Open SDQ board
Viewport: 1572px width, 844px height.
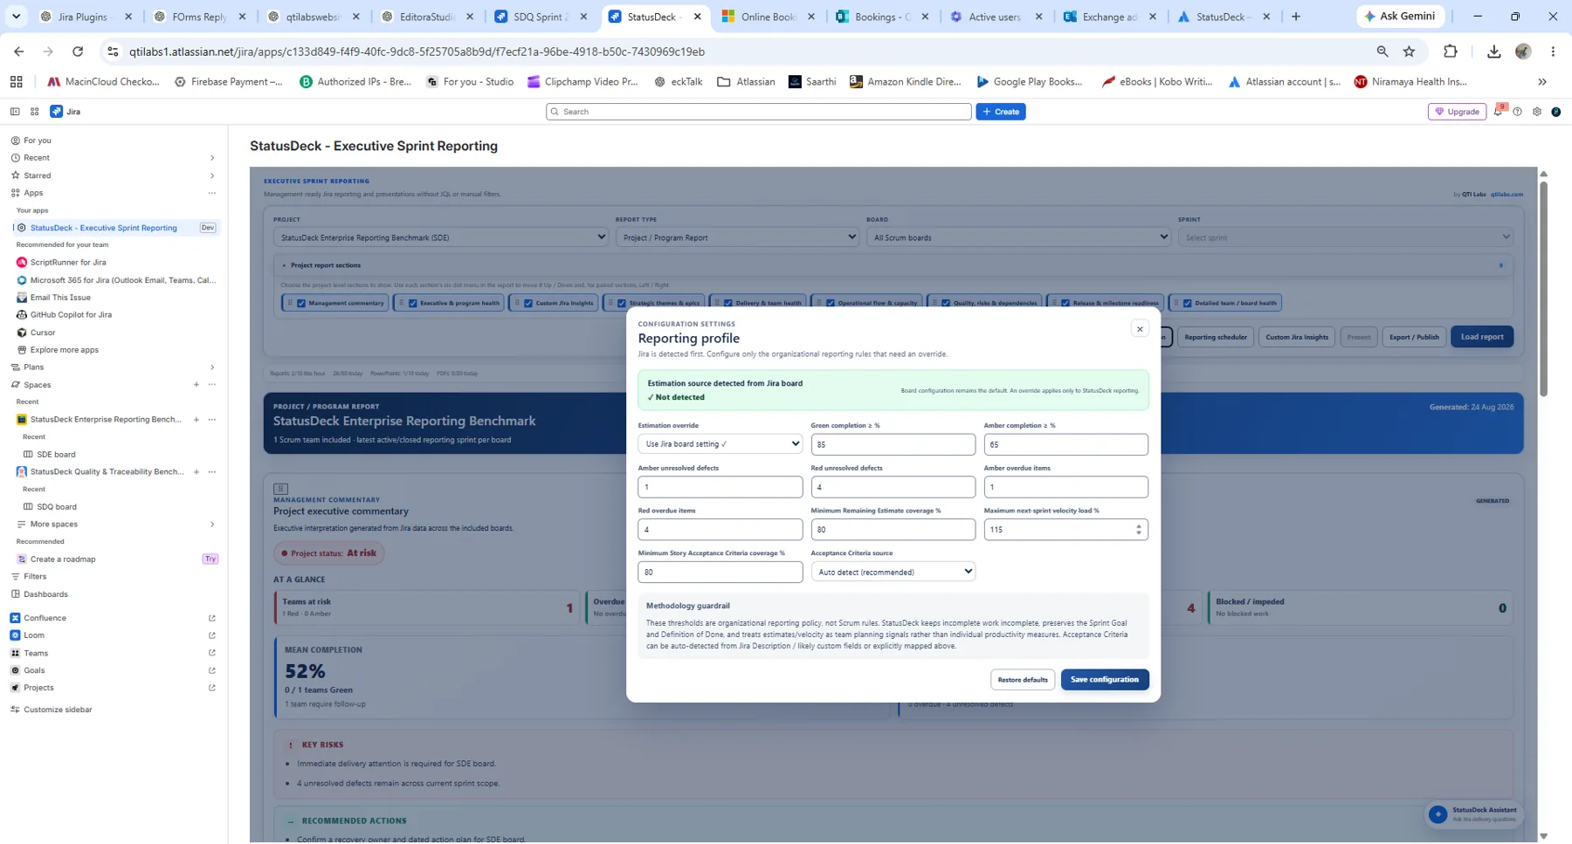(x=57, y=507)
